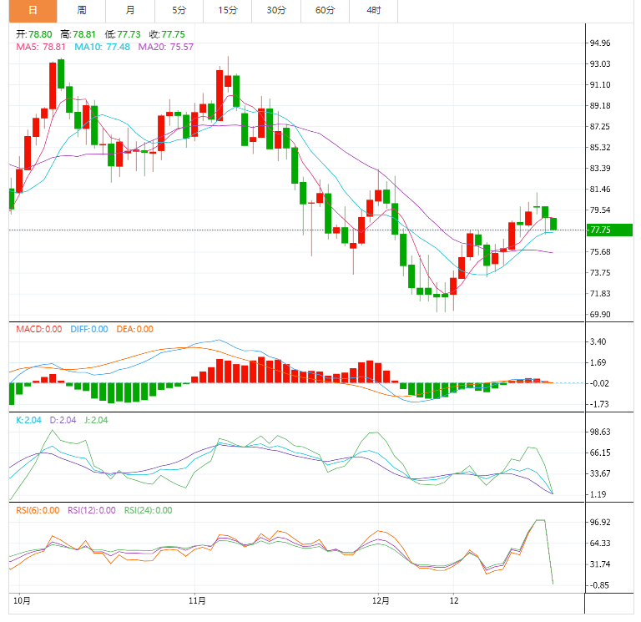The image size is (641, 622).
Task: Click the 1.19 KDJ axis label
Action: click(598, 494)
